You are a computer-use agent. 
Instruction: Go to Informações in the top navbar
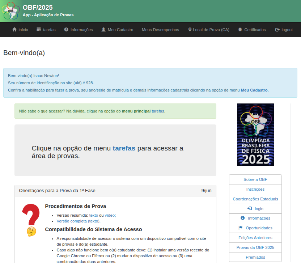(x=79, y=30)
